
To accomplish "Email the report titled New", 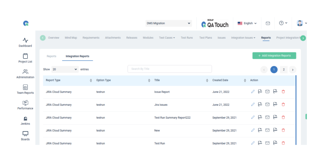I will [x=267, y=130].
